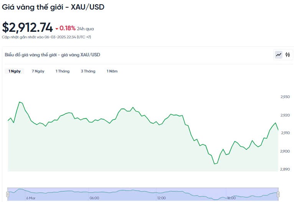Screen dimensions: 294x202
Task: Switch to the line chart view icon
Action: click(279, 55)
